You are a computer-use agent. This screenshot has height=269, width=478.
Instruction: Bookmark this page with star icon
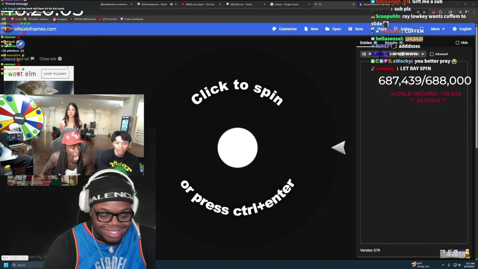tap(424, 12)
